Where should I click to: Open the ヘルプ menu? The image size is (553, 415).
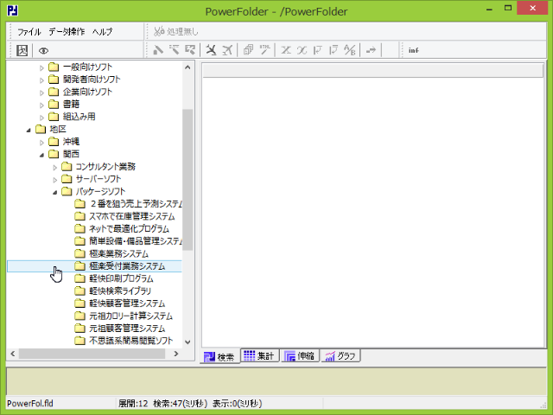tap(102, 32)
